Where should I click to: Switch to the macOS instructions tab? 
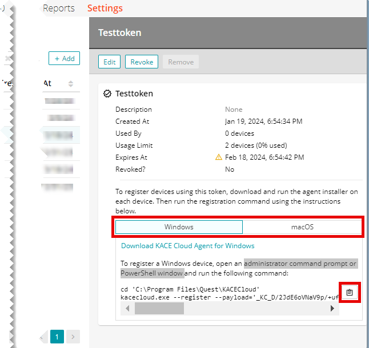pos(302,227)
